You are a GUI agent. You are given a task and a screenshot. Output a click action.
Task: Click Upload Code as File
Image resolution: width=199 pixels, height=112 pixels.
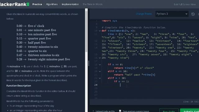[x=104, y=111]
